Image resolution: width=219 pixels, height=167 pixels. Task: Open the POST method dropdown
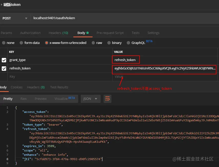point(15,18)
